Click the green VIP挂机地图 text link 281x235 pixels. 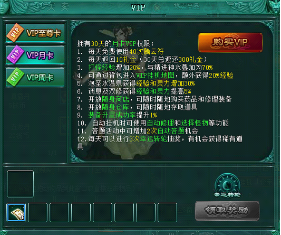coord(155,76)
